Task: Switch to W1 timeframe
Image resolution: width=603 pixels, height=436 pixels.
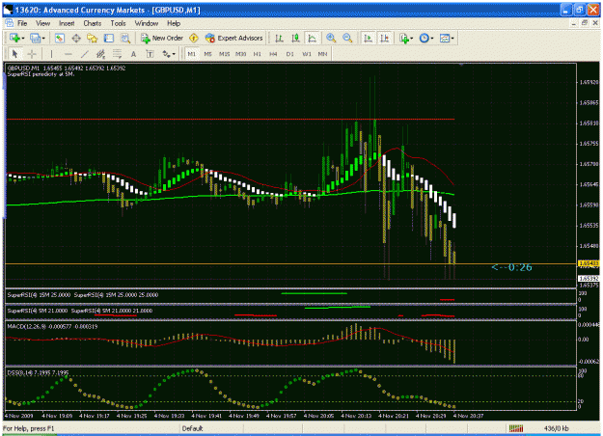Action: pos(307,54)
